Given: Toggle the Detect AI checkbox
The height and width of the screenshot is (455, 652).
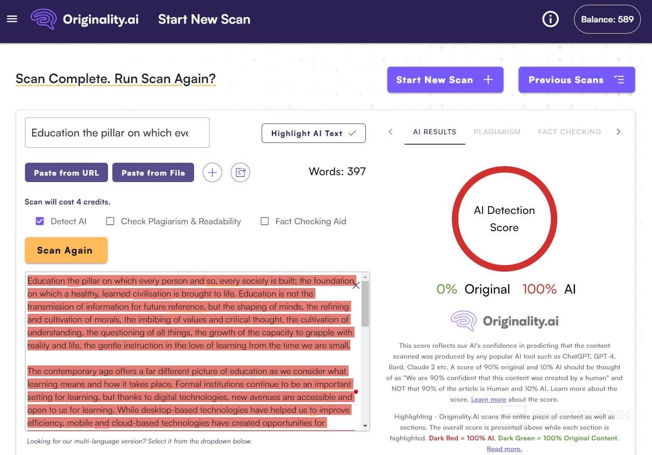Looking at the screenshot, I should click(40, 221).
